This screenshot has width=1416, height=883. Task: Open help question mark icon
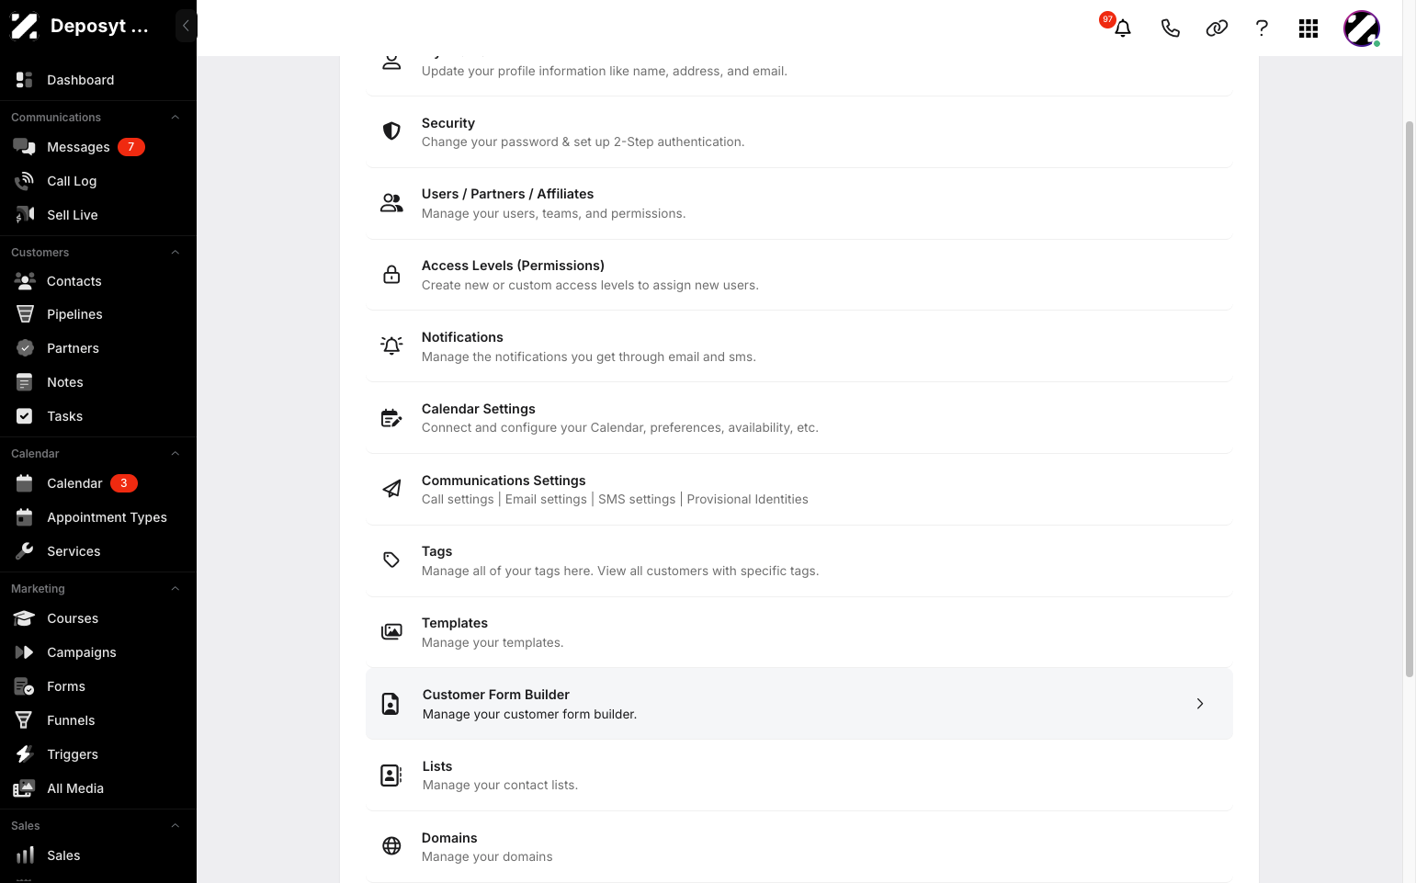(x=1262, y=28)
